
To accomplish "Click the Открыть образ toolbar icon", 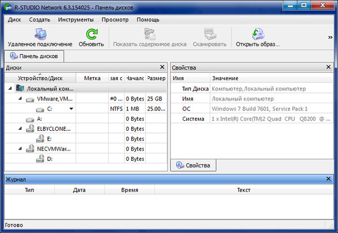I will pyautogui.click(x=257, y=34).
